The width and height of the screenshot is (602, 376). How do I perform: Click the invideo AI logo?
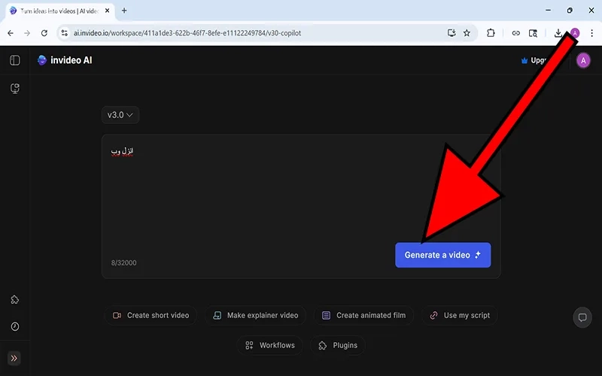[x=65, y=61]
